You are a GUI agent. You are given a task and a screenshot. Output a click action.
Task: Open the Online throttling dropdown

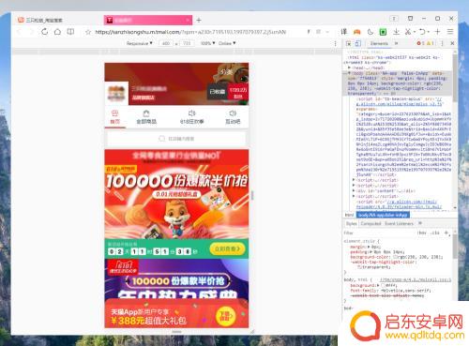(x=227, y=43)
